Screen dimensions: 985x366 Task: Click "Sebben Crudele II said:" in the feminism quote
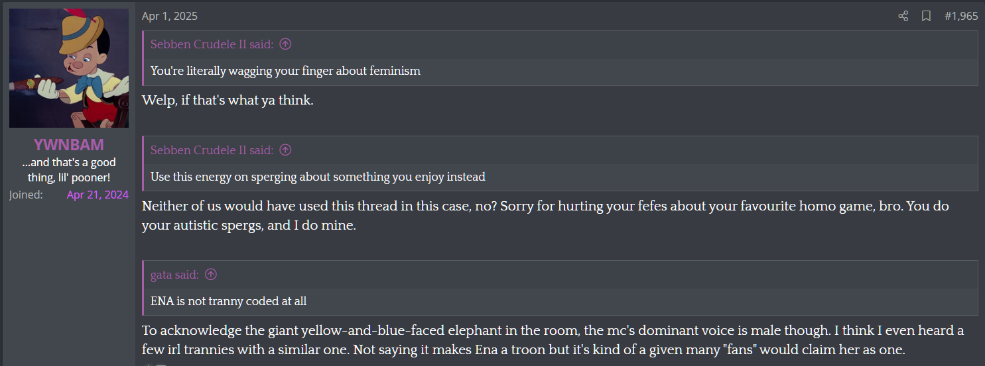tap(212, 44)
